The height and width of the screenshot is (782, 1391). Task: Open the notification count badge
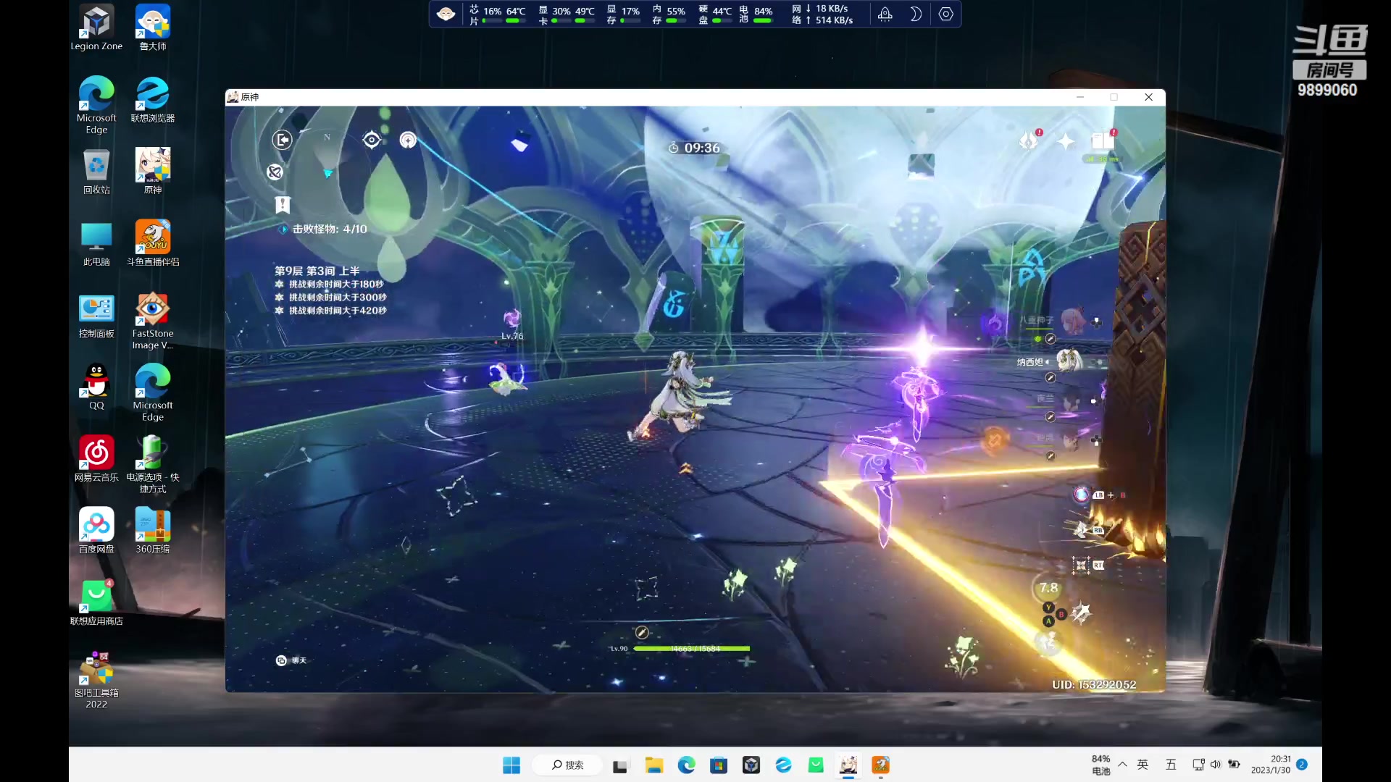point(1302,765)
